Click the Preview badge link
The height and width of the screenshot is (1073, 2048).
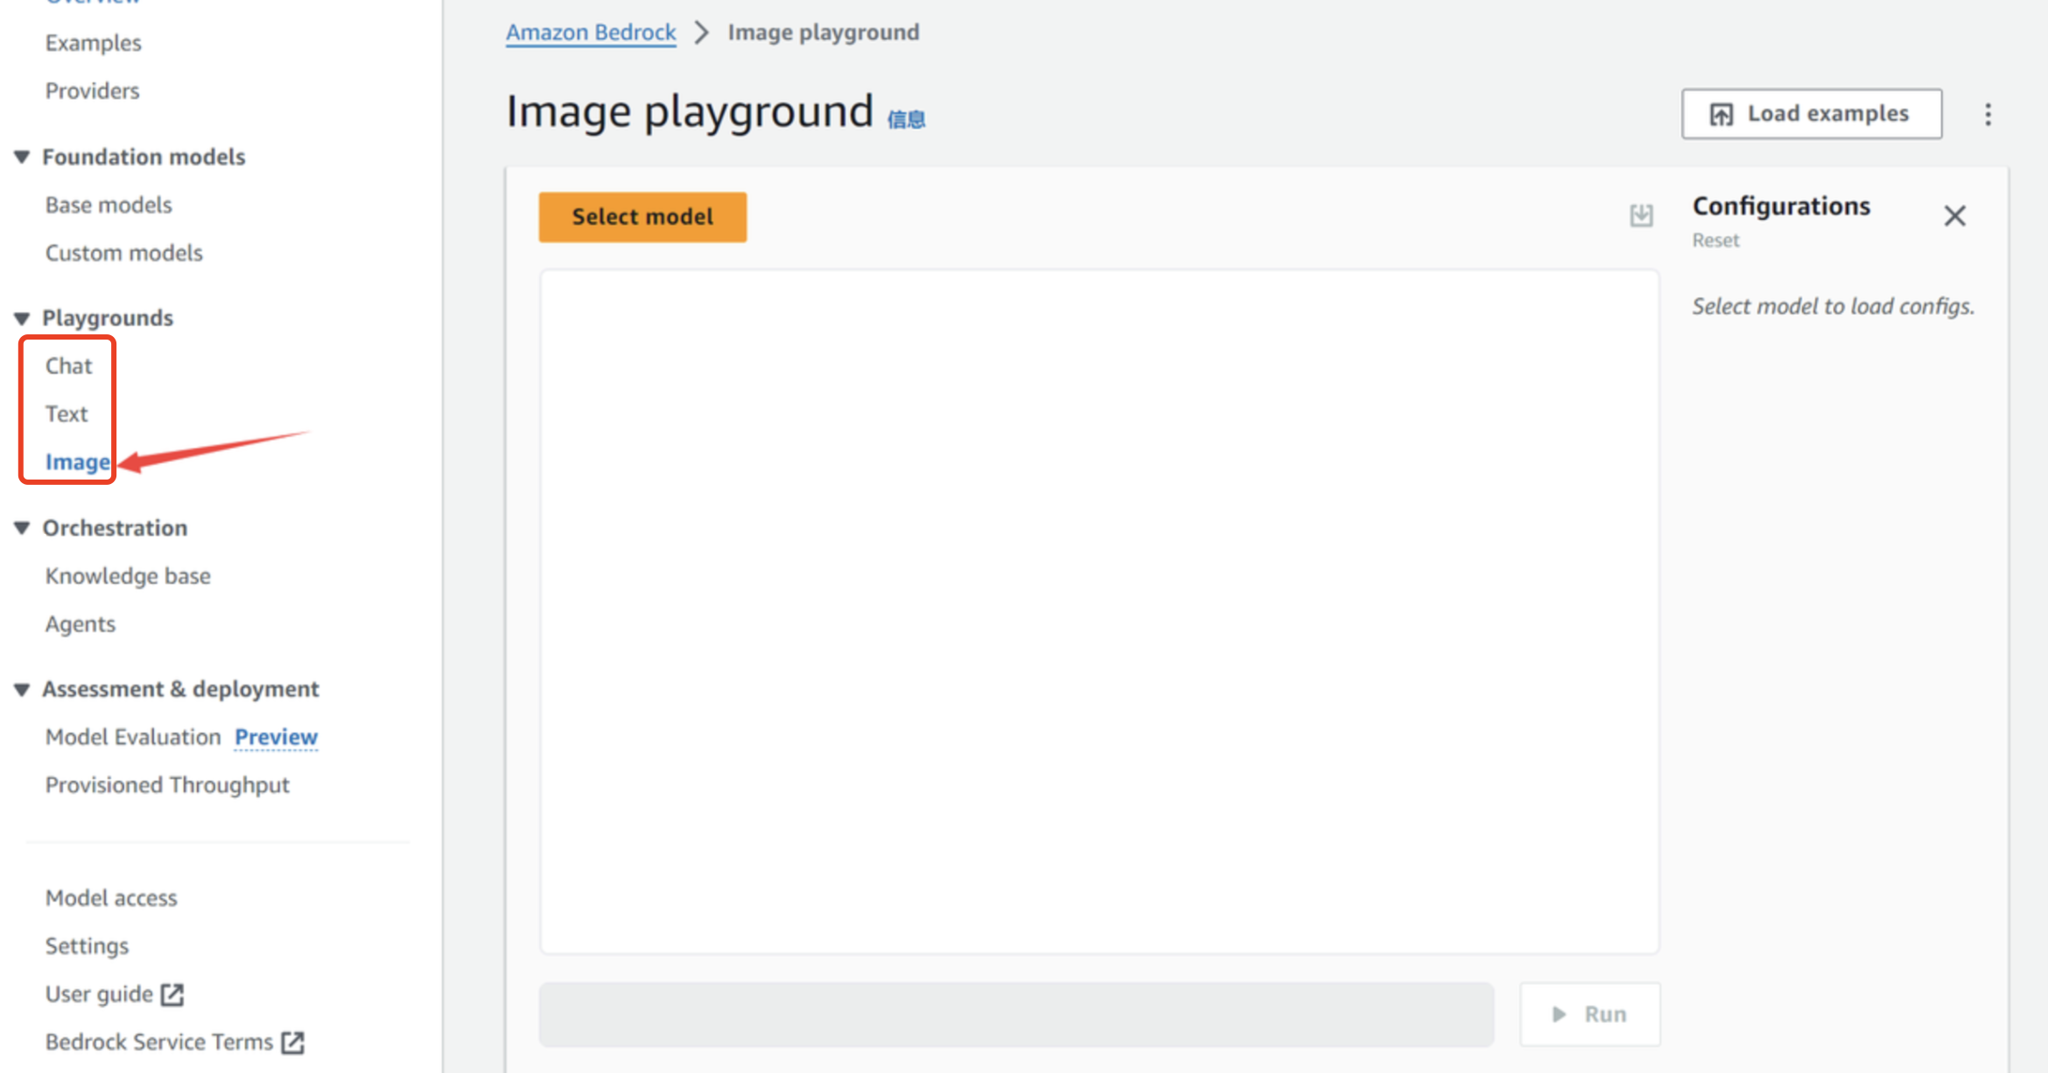[276, 737]
